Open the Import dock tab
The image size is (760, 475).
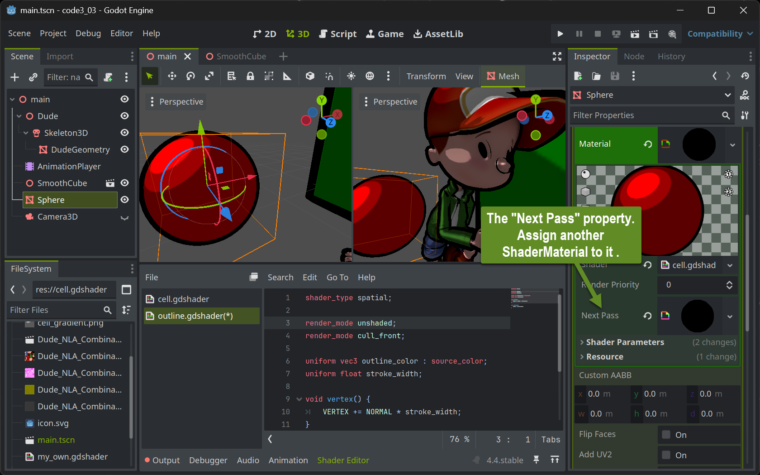60,57
